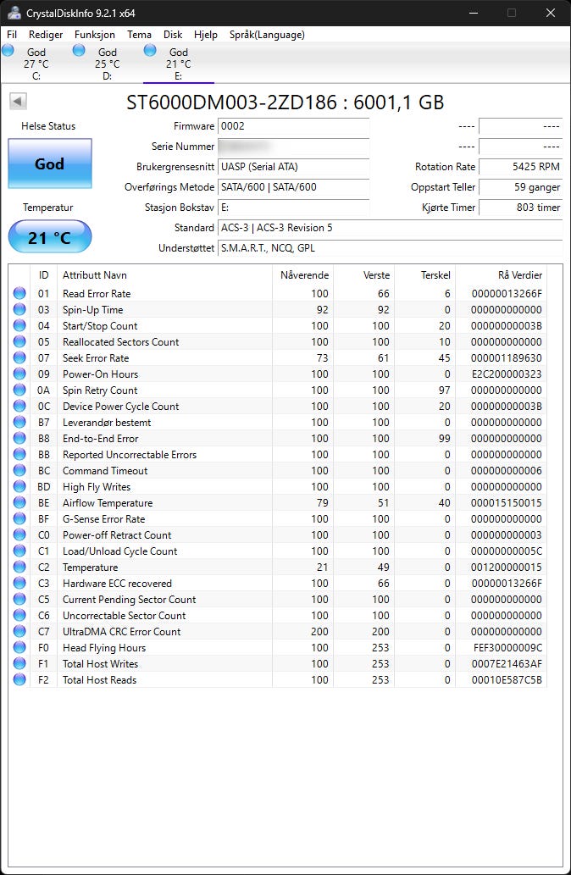The width and height of the screenshot is (571, 875).
Task: Click status orb for Spin Retry Count
Action: pyautogui.click(x=19, y=390)
